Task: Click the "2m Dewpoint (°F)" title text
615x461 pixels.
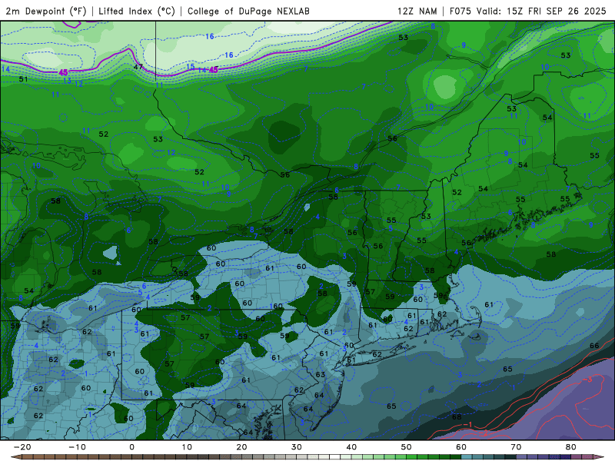Action: point(45,11)
